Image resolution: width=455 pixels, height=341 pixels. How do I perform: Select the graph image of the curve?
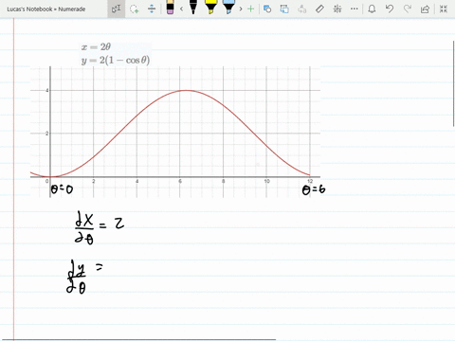(175, 132)
